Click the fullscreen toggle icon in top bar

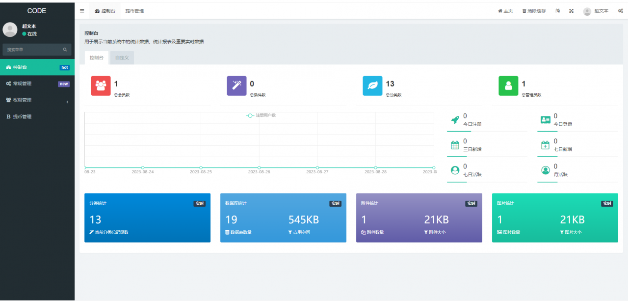click(571, 11)
